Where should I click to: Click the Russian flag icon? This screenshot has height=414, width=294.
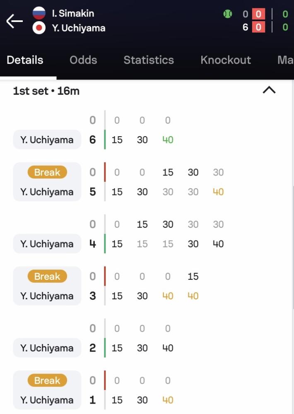click(39, 13)
